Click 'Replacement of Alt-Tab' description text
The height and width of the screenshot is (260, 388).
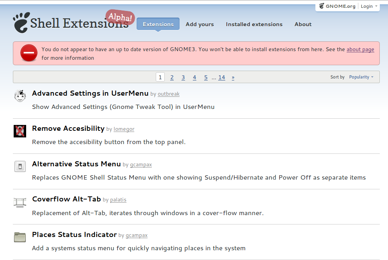pyautogui.click(x=148, y=213)
